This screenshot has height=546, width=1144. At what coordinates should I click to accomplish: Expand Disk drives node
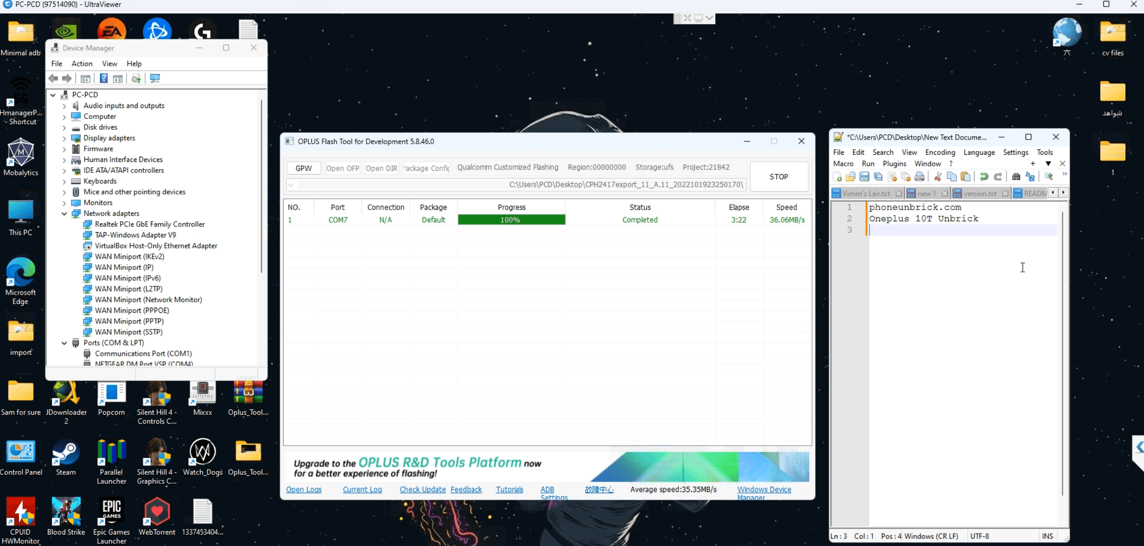click(x=64, y=127)
